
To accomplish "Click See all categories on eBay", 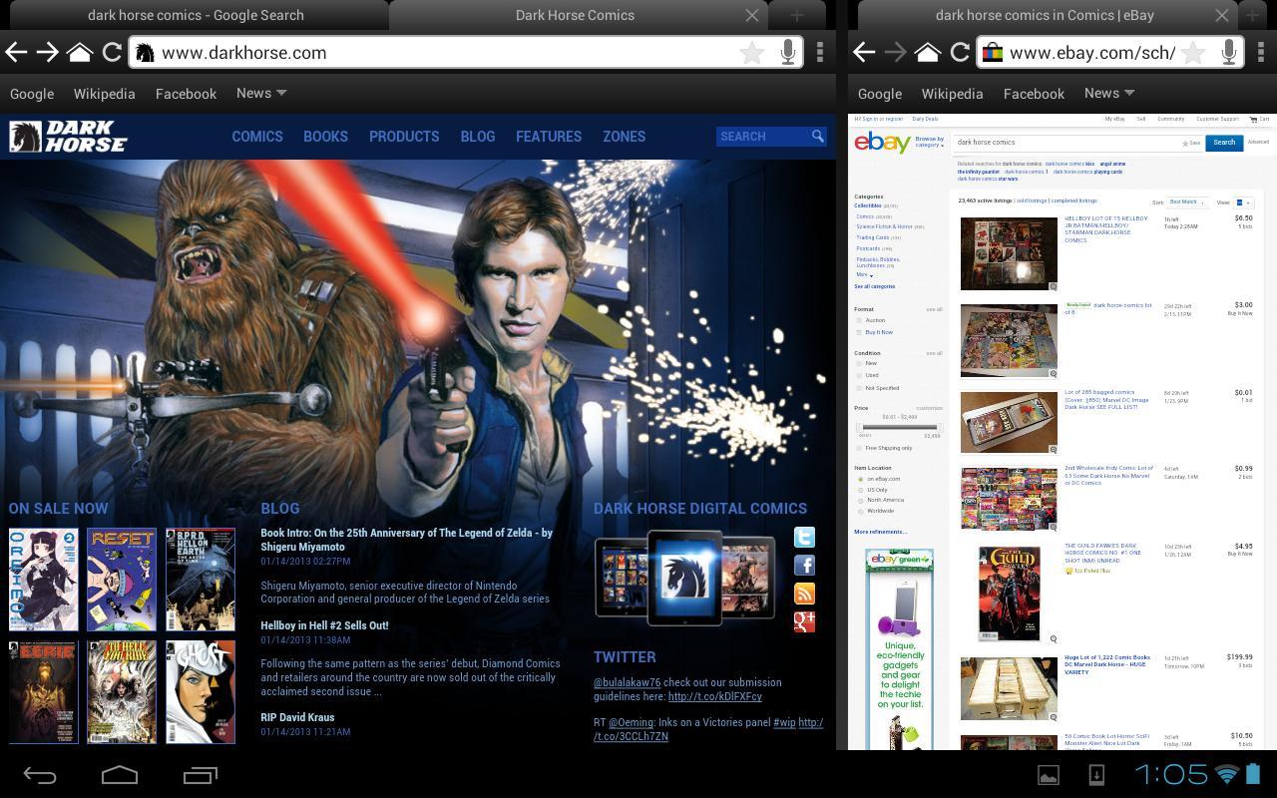I will pos(874,286).
